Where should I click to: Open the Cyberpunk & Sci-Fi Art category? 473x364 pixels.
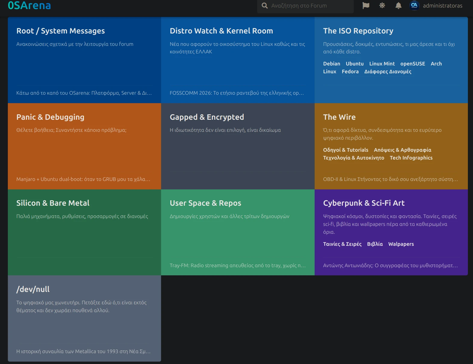click(x=364, y=203)
